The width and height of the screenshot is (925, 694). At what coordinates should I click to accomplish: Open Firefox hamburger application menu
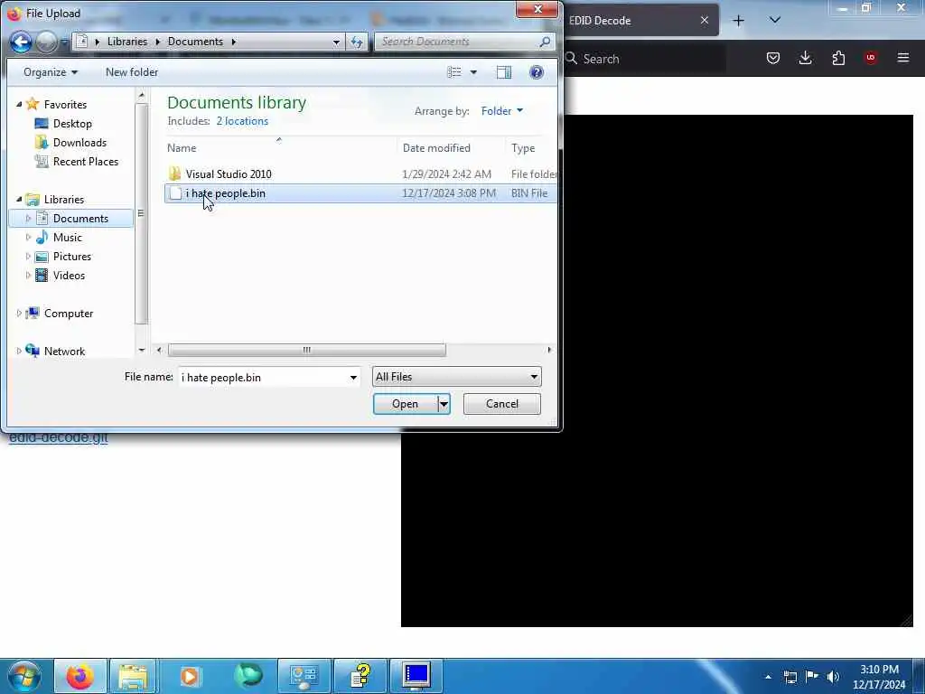tap(903, 58)
